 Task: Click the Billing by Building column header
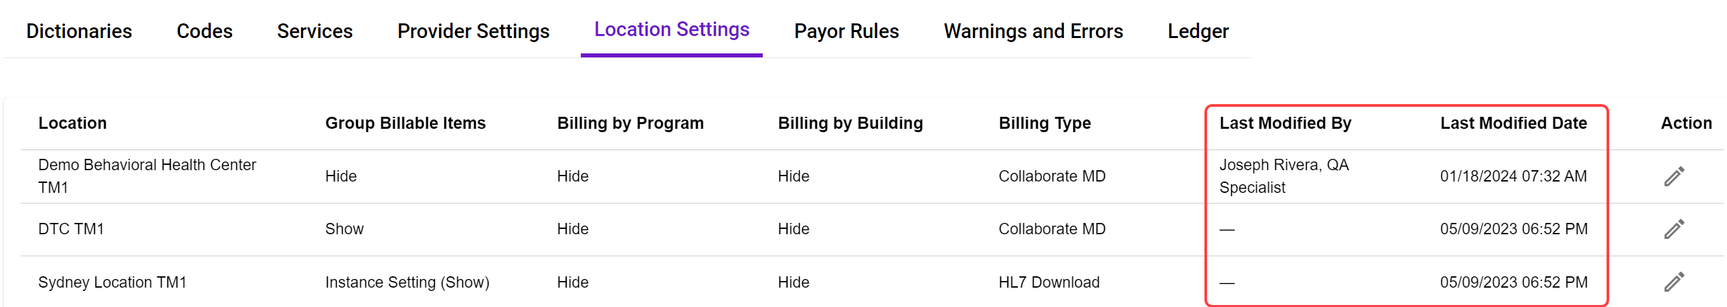pos(850,123)
